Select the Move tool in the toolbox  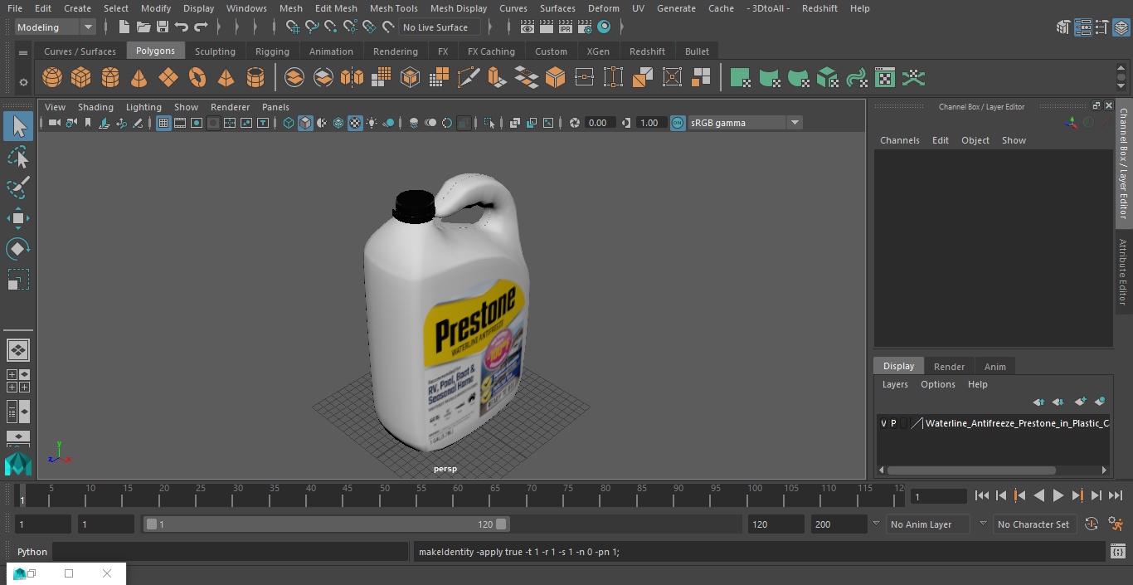point(17,218)
